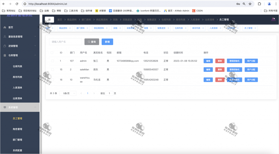Open iconfont bookmark
The width and height of the screenshot is (279, 154).
pyautogui.click(x=148, y=11)
